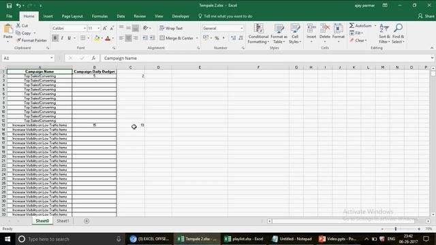
Task: Click Wrap Text button
Action: pos(171,28)
